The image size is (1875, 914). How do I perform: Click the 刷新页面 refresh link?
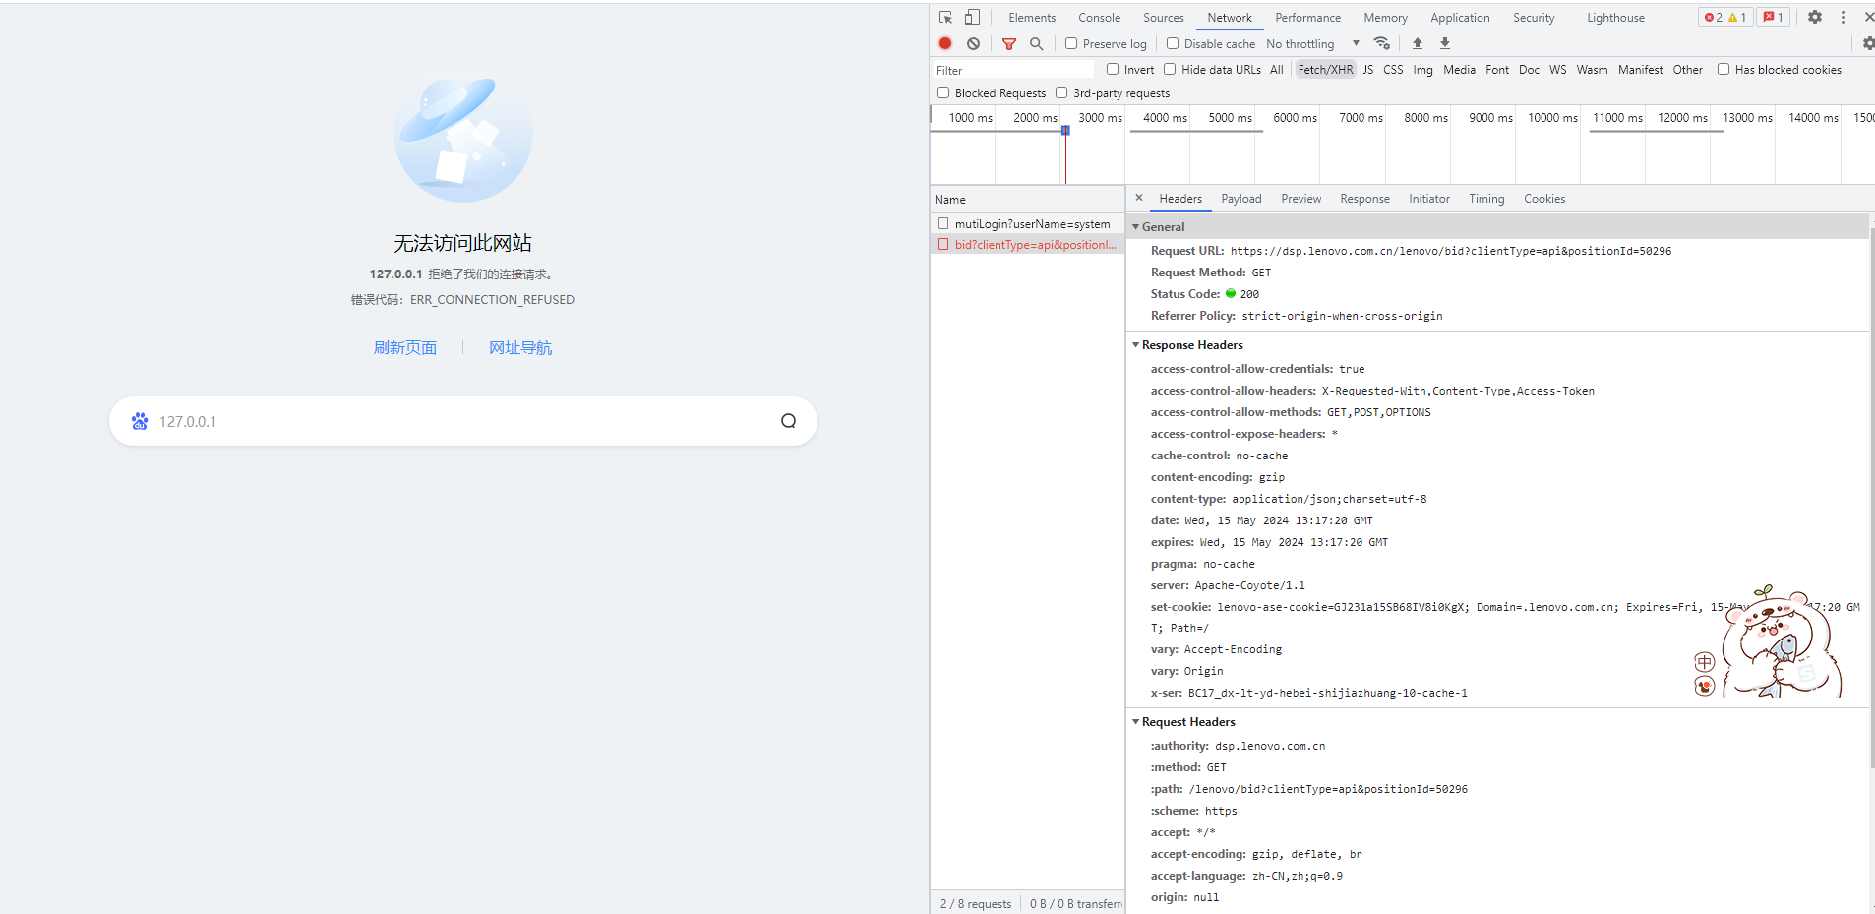(405, 348)
